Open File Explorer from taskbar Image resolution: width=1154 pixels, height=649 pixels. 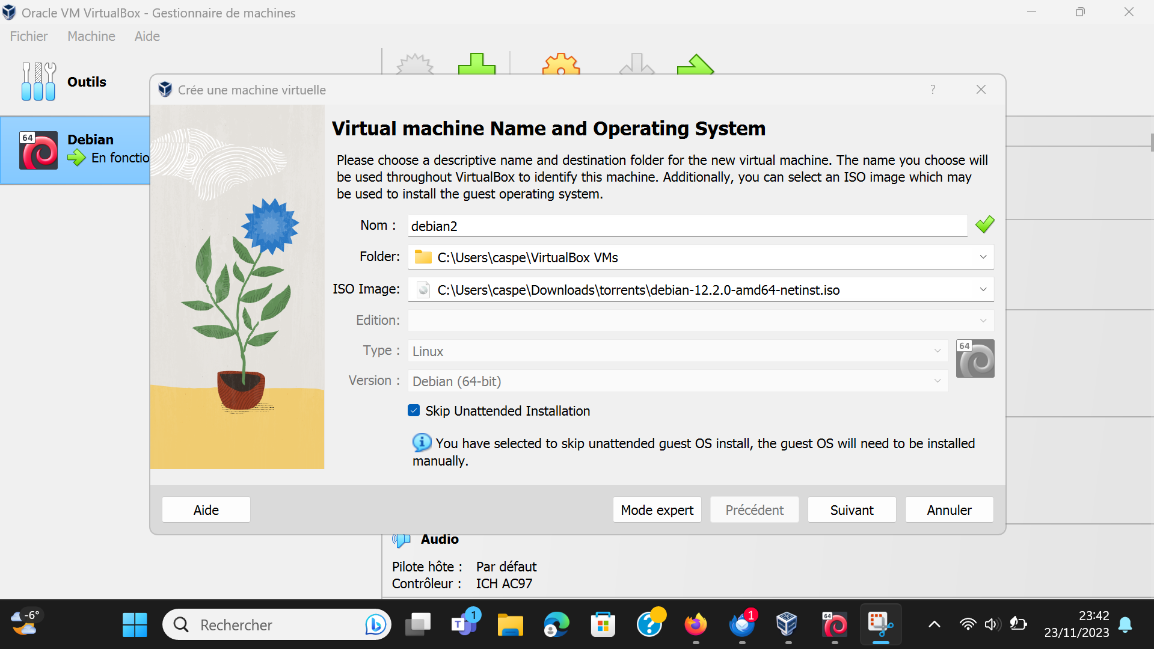tap(510, 625)
